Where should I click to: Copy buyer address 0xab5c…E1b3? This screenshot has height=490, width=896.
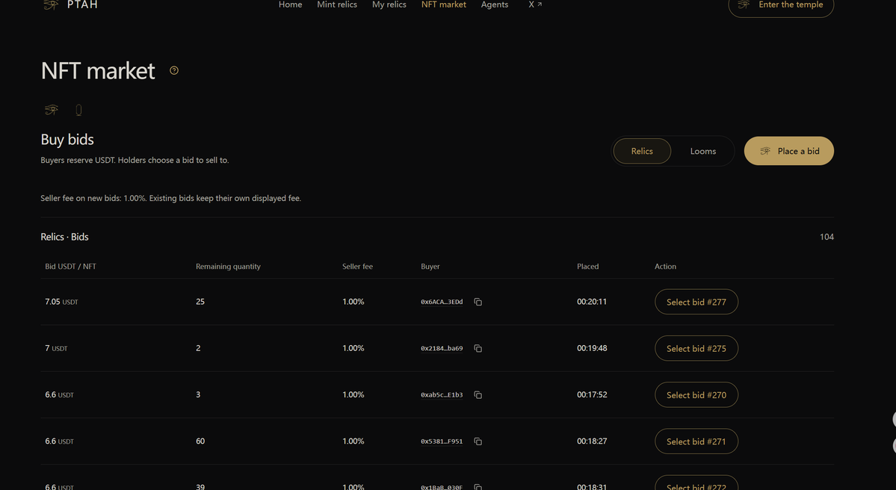pyautogui.click(x=478, y=395)
